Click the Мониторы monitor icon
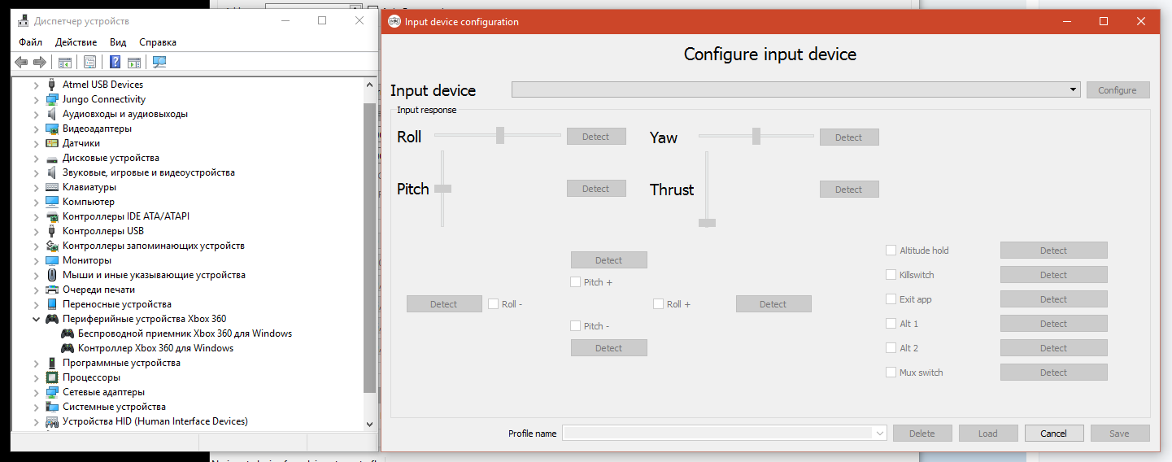1172x462 pixels. pos(52,260)
